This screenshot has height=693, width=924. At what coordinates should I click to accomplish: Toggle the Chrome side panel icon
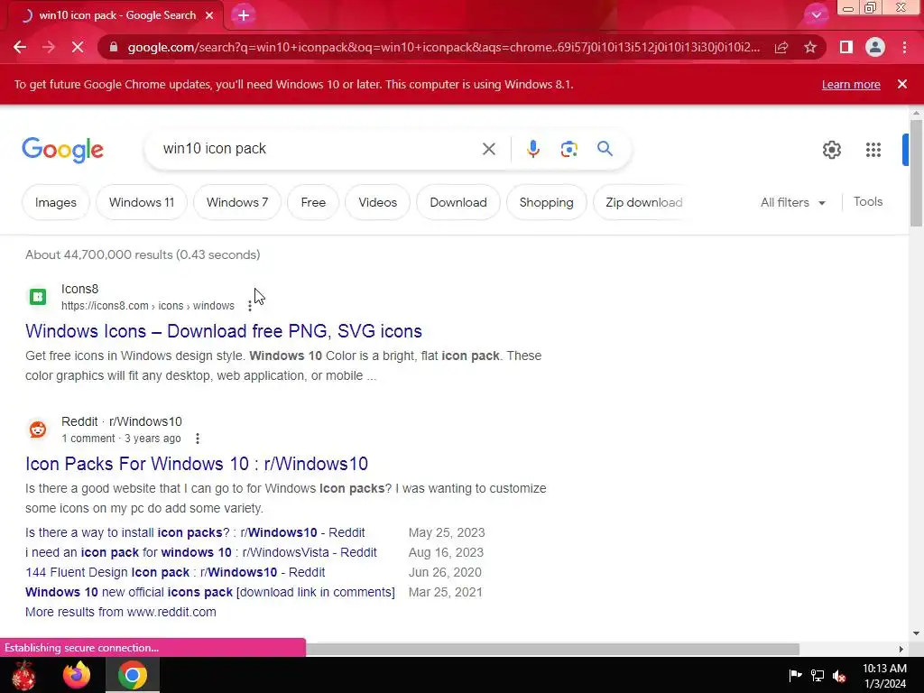846,47
